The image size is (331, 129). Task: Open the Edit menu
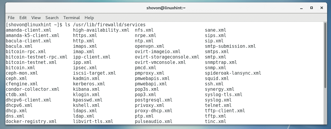[23, 18]
